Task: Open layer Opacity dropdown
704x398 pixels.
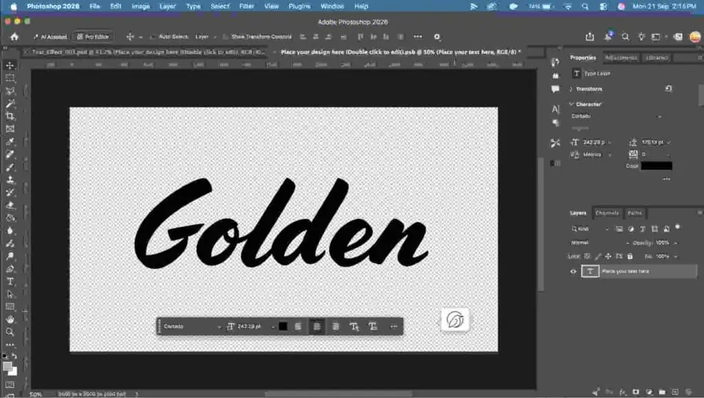Action: pyautogui.click(x=675, y=243)
